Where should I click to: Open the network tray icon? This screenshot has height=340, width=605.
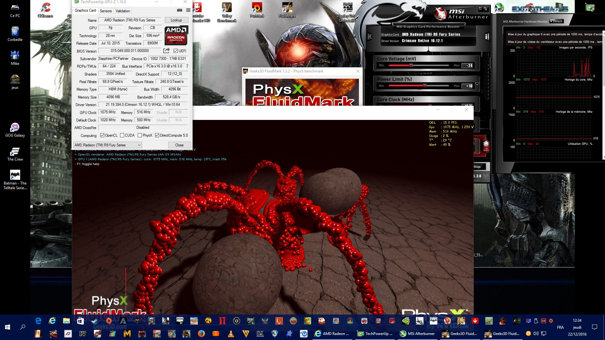pyautogui.click(x=544, y=333)
